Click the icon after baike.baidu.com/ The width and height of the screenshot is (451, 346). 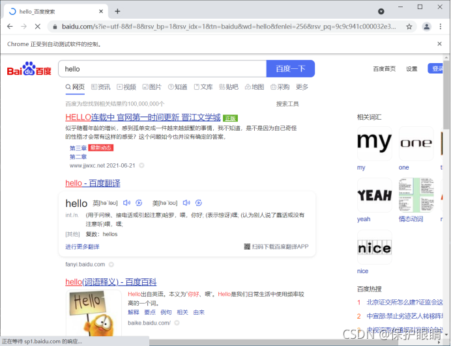click(177, 323)
